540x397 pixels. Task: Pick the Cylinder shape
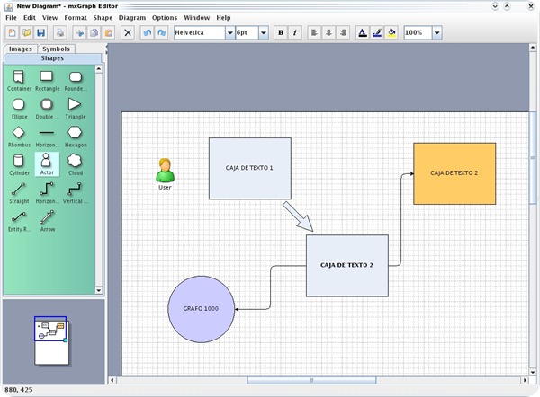[x=19, y=160]
